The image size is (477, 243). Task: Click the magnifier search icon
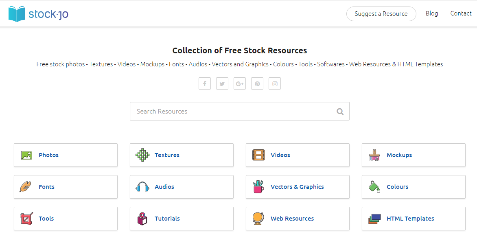[340, 112]
